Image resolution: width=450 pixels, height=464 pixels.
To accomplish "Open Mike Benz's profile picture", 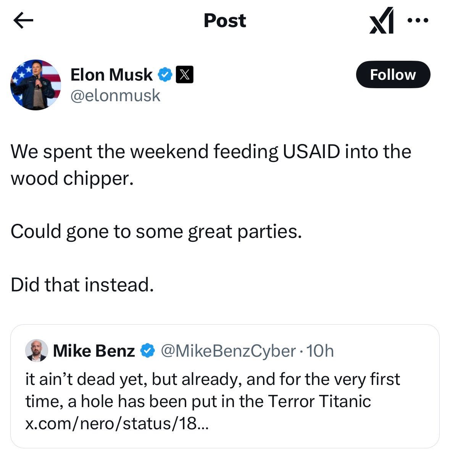I will pyautogui.click(x=36, y=350).
